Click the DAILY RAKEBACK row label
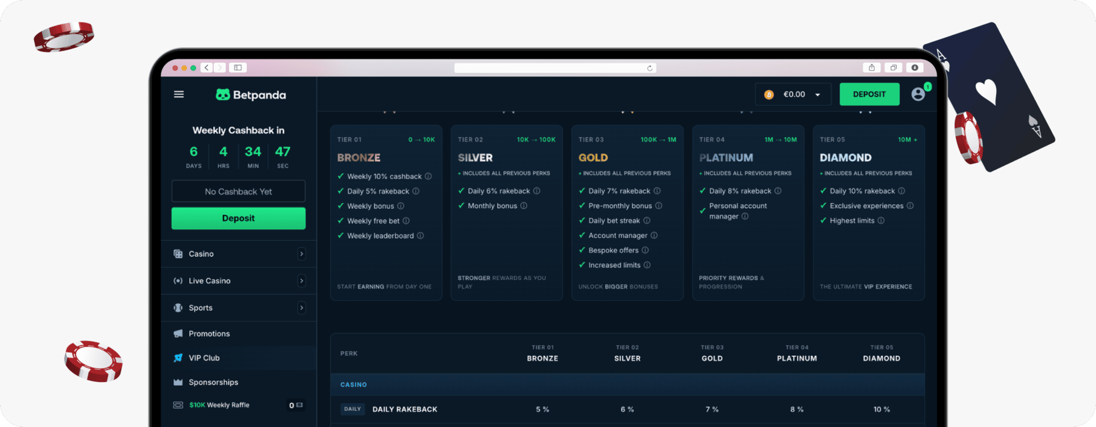The height and width of the screenshot is (427, 1096). 405,409
